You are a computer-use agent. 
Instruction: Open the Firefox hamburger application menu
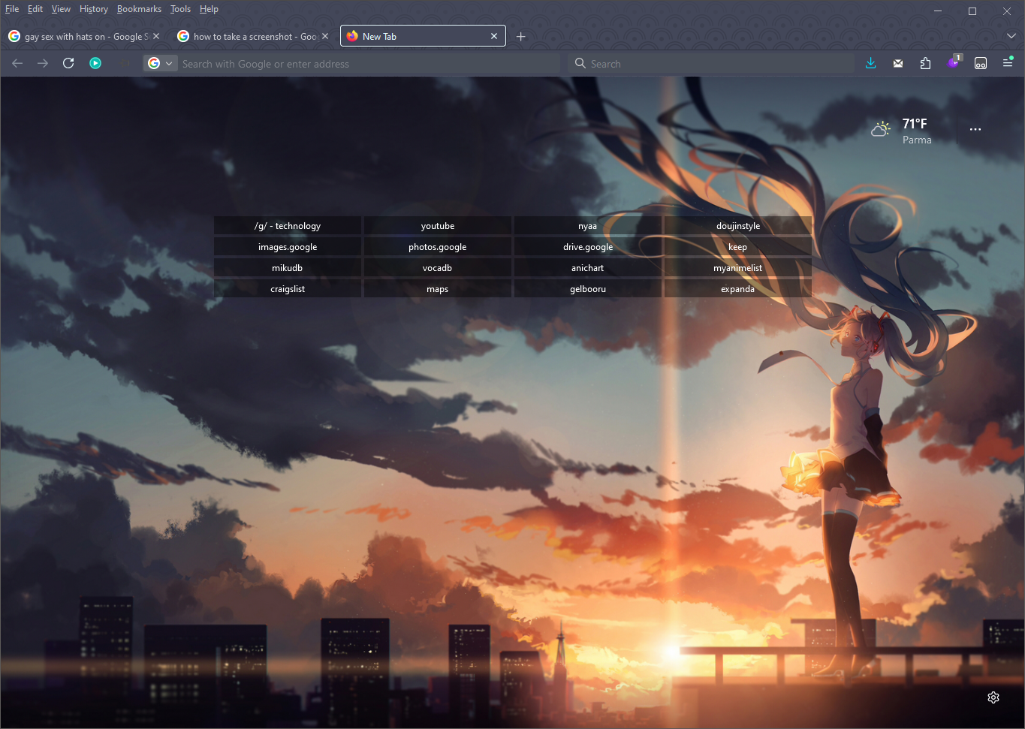1008,64
